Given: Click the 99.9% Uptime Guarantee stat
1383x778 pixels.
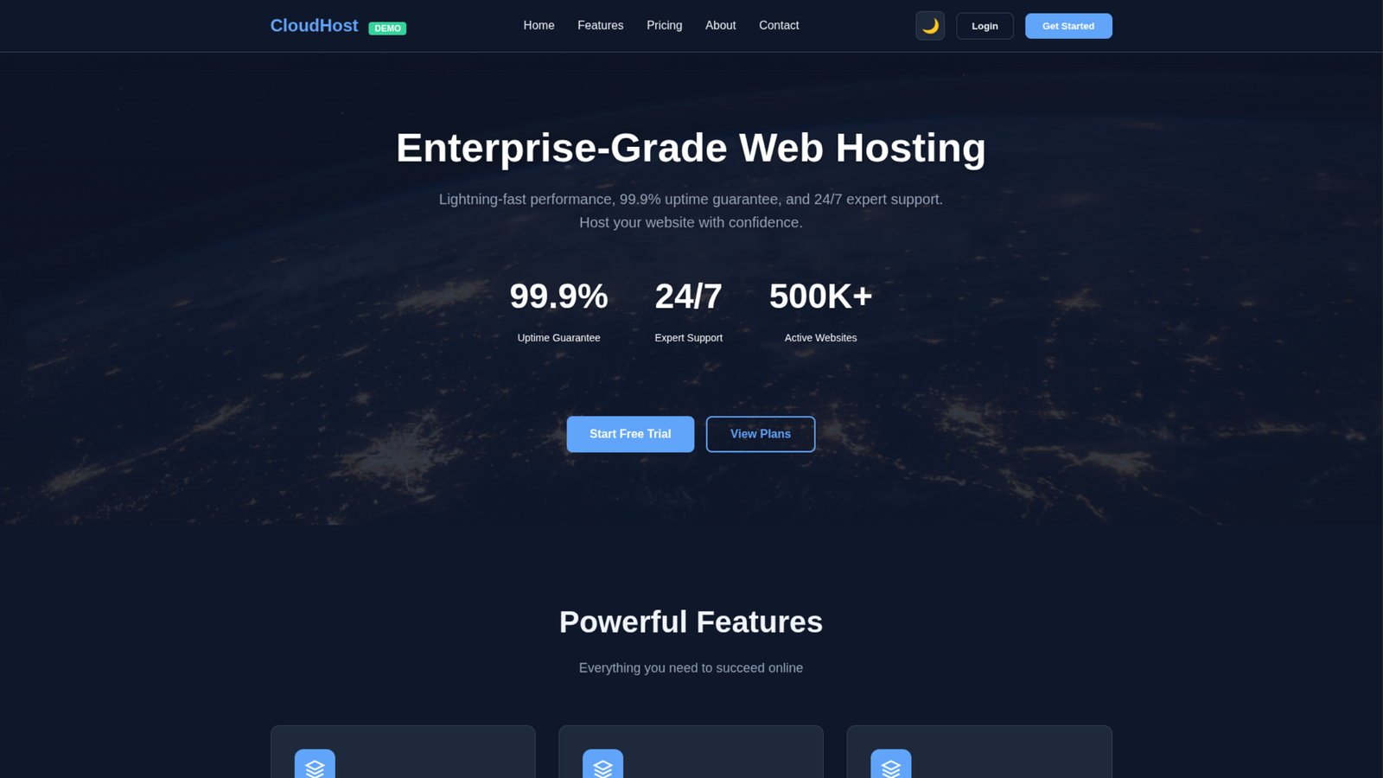Looking at the screenshot, I should 558,309.
